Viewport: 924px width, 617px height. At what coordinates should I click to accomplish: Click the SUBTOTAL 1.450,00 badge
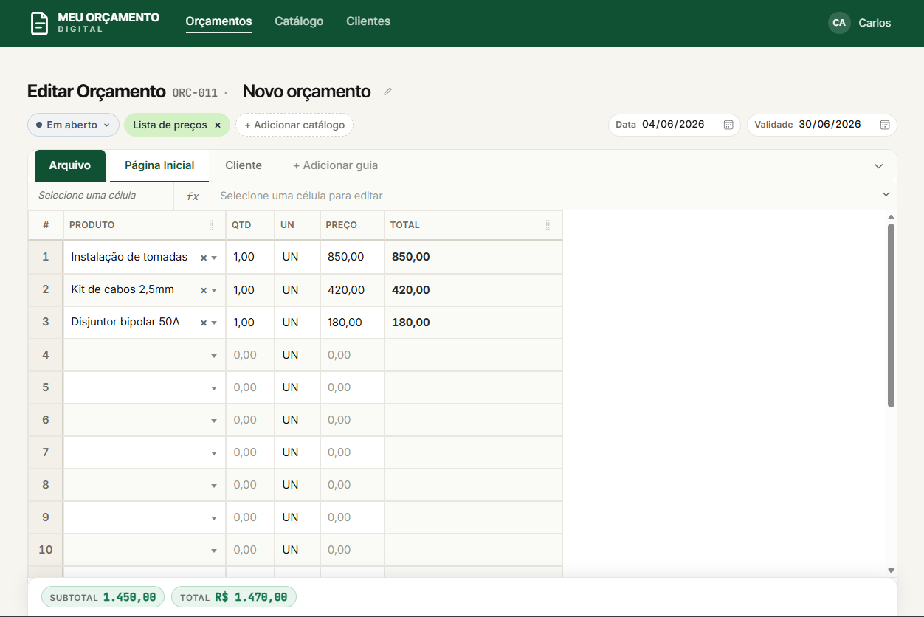pyautogui.click(x=103, y=597)
